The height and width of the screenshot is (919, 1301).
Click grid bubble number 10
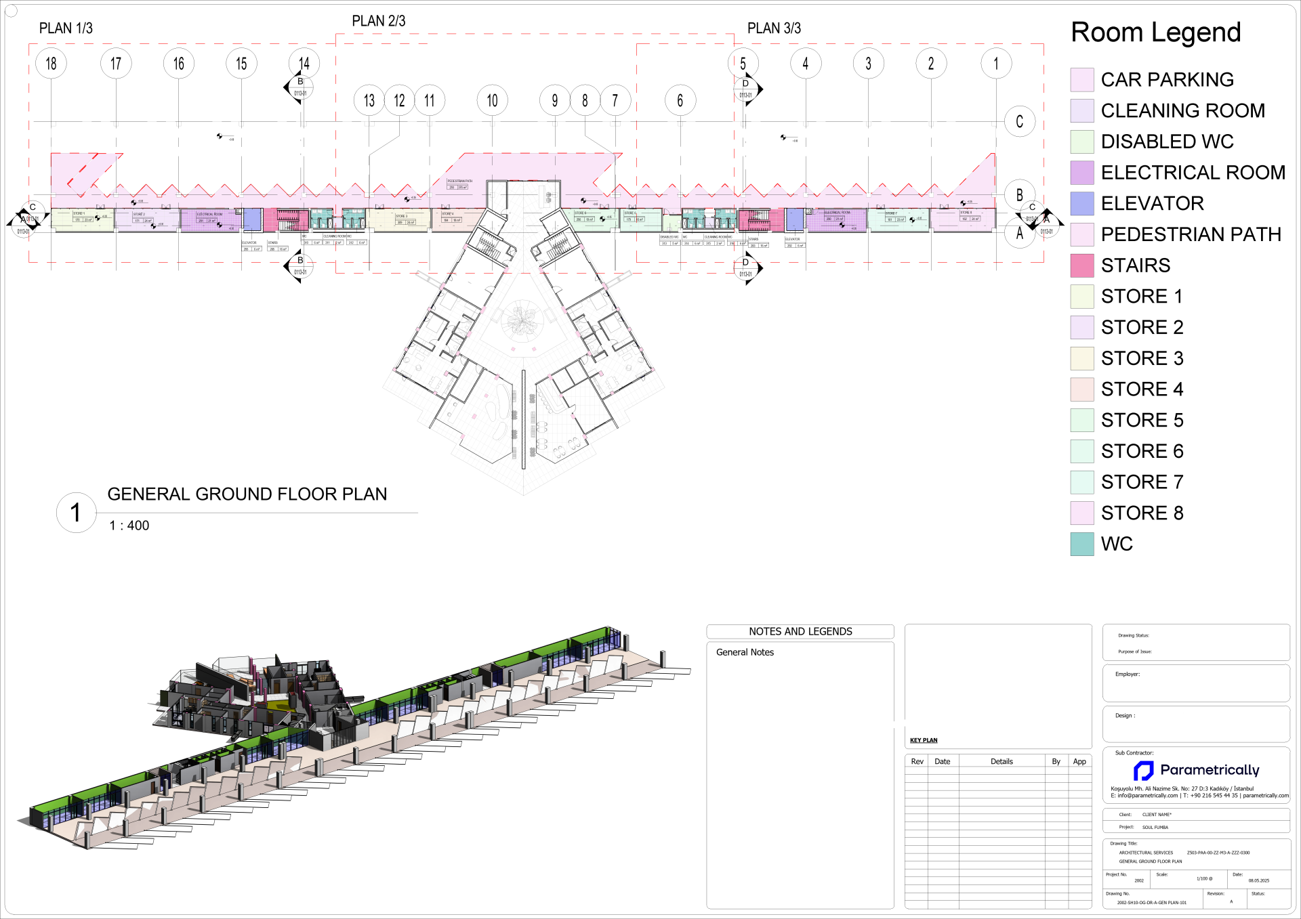(x=492, y=100)
